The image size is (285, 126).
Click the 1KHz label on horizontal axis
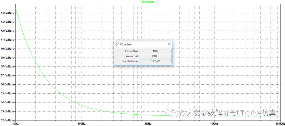[148, 124]
